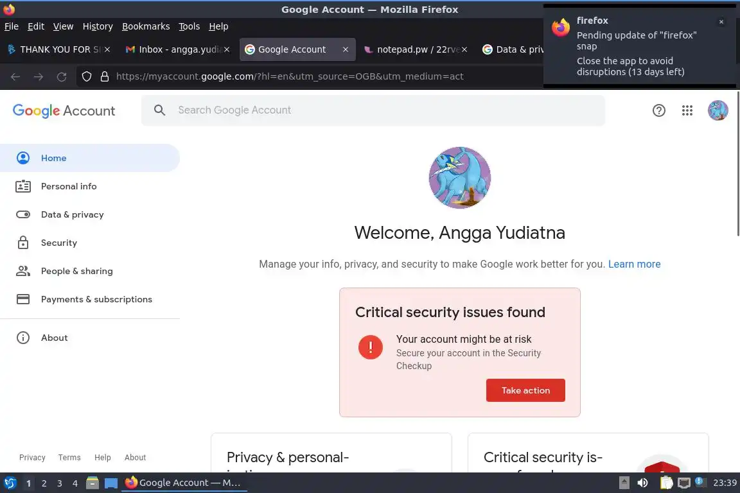The image size is (740, 493).
Task: Click the clipboard tray icon
Action: tap(666, 483)
